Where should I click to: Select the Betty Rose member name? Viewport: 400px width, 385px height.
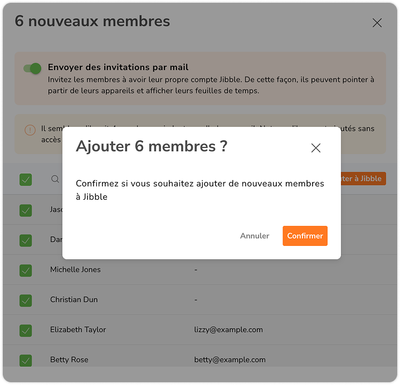[69, 360]
